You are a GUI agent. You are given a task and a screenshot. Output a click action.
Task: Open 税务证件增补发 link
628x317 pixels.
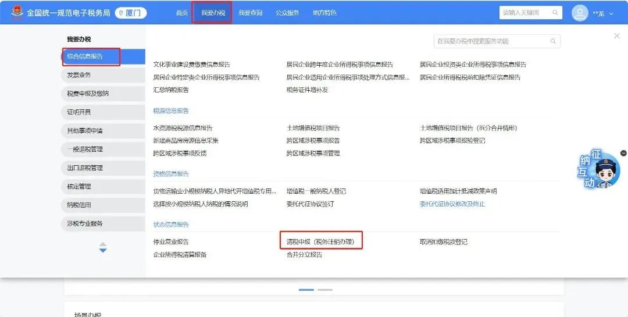307,90
